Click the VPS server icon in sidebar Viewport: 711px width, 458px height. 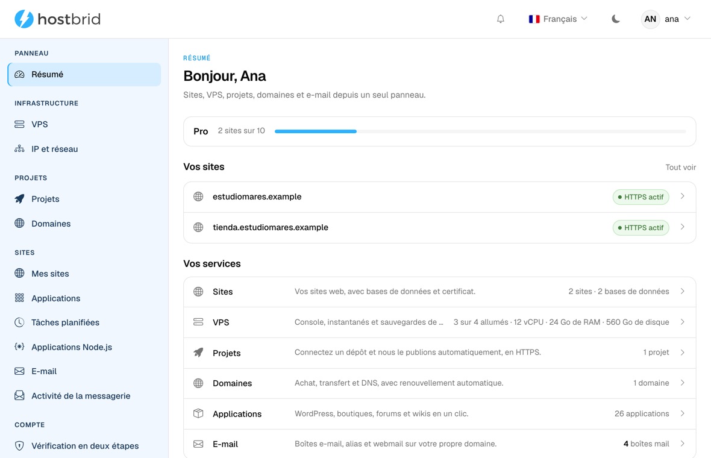coord(19,124)
